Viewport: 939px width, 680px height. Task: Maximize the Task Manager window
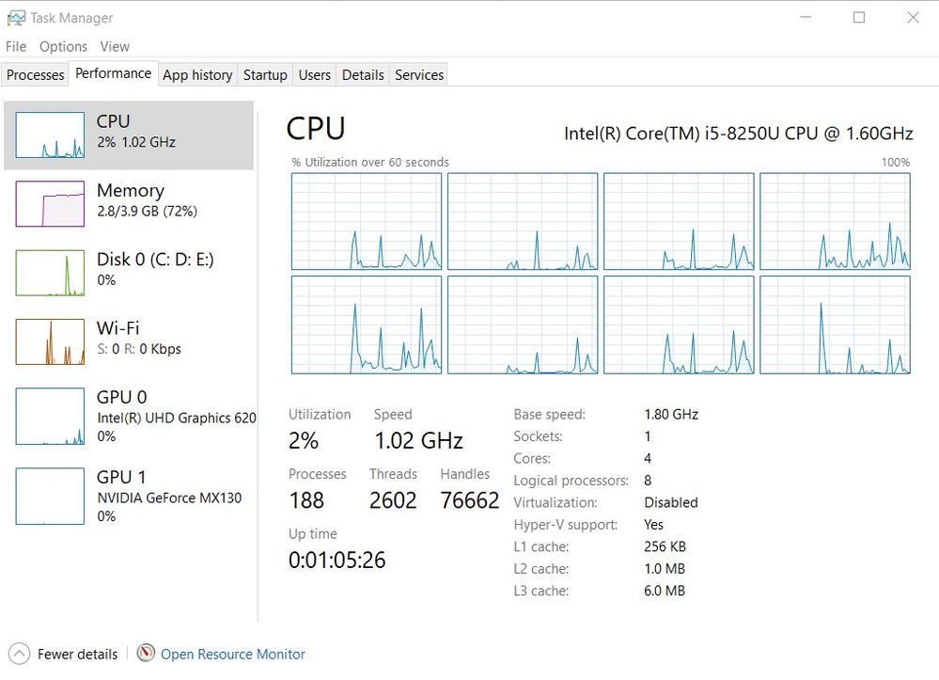859,17
